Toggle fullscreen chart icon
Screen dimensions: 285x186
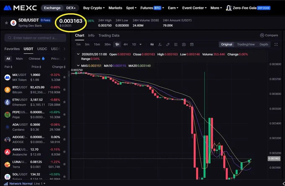[x=276, y=44]
